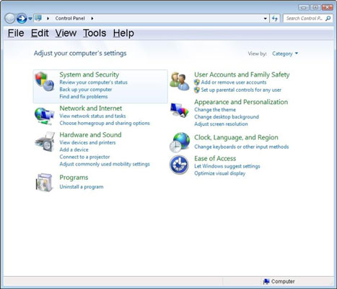The width and height of the screenshot is (337, 289).
Task: Open the View menu
Action: (66, 33)
